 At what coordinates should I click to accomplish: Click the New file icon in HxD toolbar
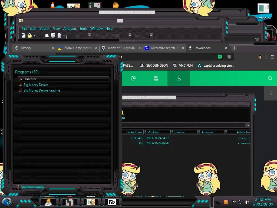tap(24, 35)
